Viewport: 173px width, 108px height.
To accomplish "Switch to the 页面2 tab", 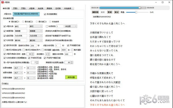I will tap(23, 8).
